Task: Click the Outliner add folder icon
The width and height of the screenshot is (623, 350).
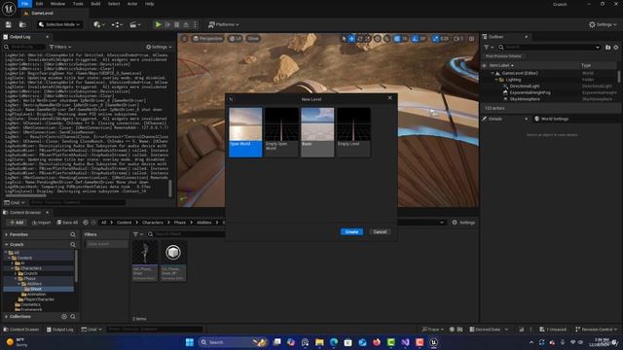Action: click(607, 48)
